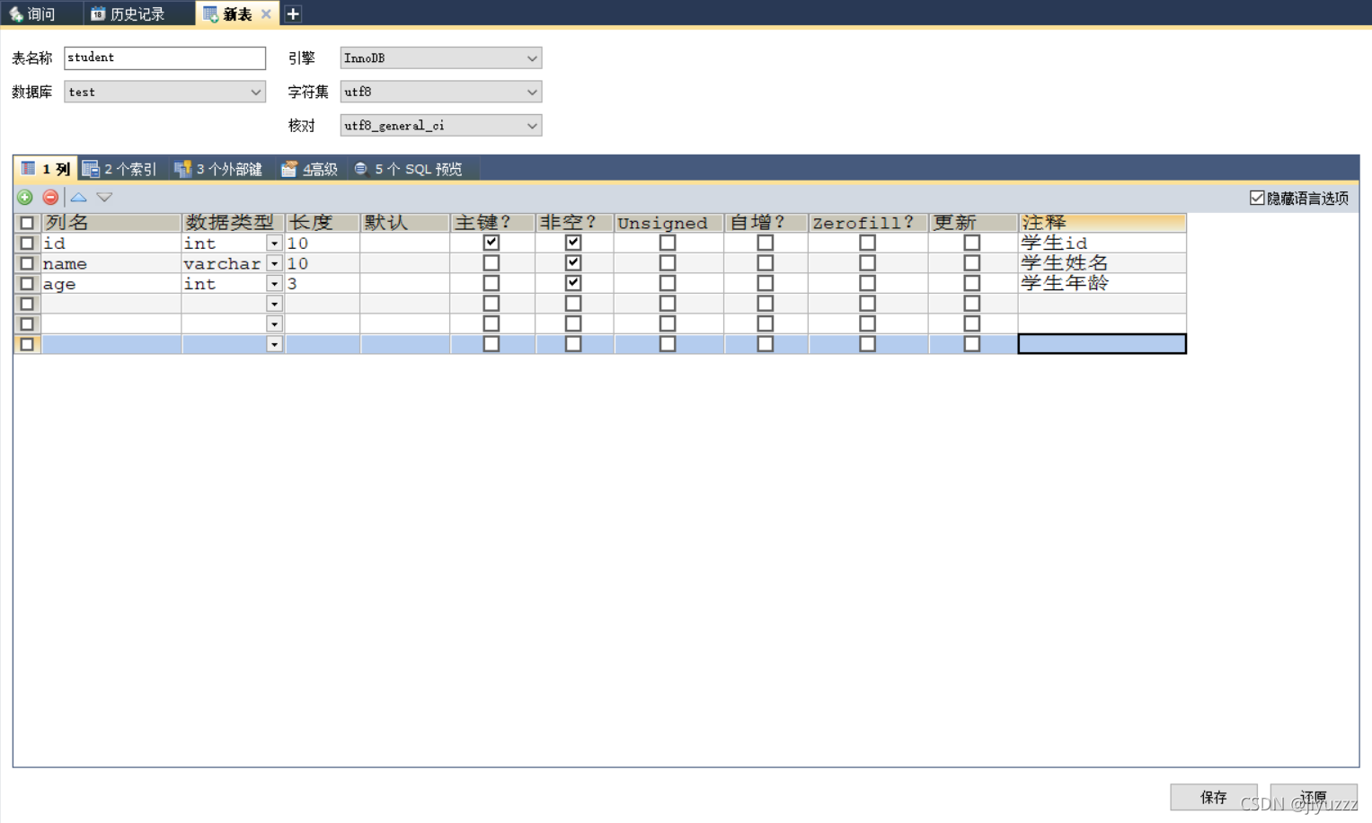Viewport: 1372px width, 823px height.
Task: Select the id row checkbox
Action: 27,243
